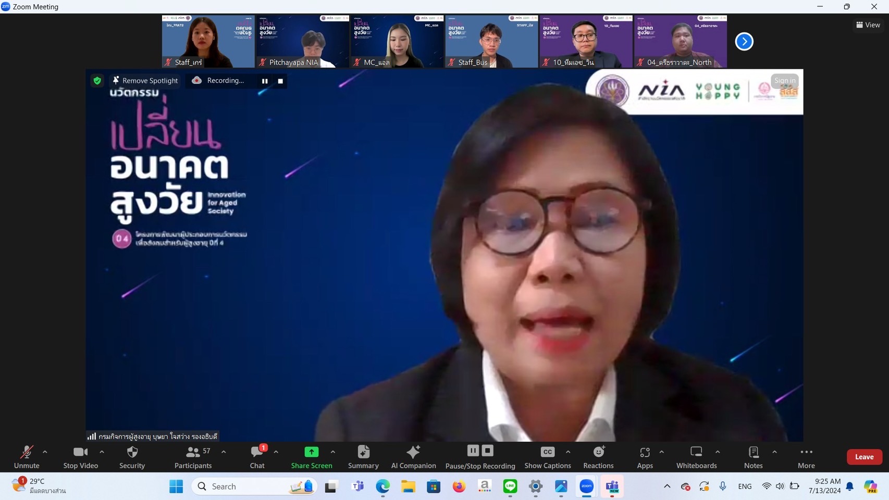Open the meeting Summary
The width and height of the screenshot is (889, 500).
tap(363, 457)
